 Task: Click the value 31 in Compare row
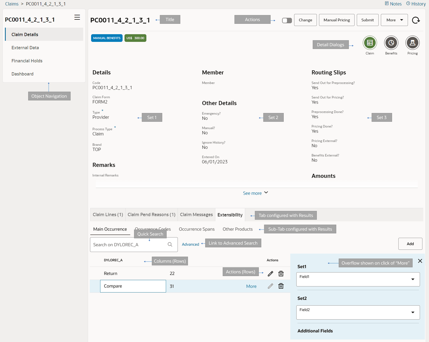pyautogui.click(x=172, y=286)
